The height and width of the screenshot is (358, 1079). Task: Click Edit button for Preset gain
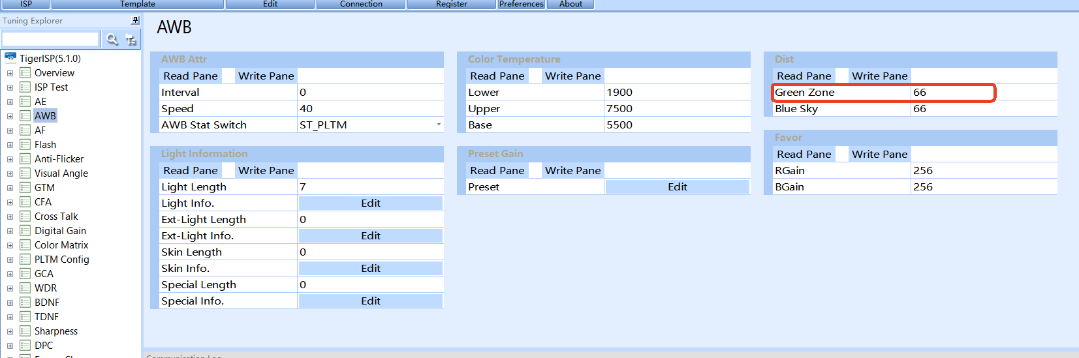(678, 186)
